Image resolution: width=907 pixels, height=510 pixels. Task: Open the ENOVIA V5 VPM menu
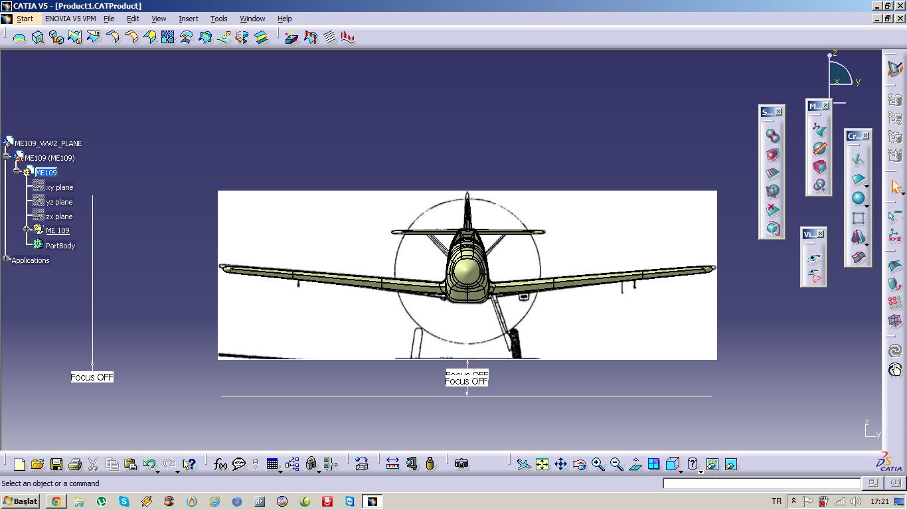pos(70,19)
